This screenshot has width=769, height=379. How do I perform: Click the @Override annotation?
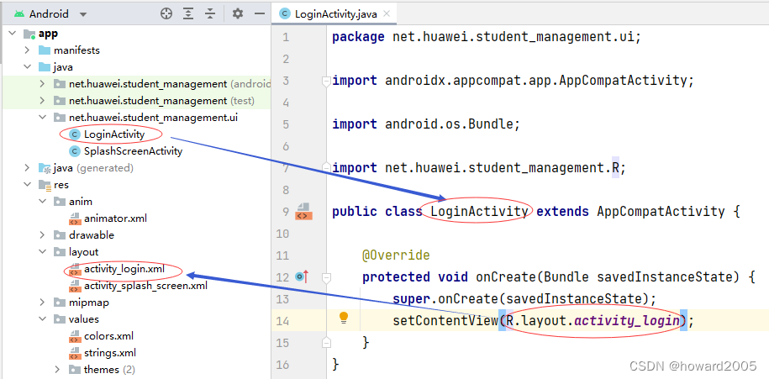click(396, 255)
